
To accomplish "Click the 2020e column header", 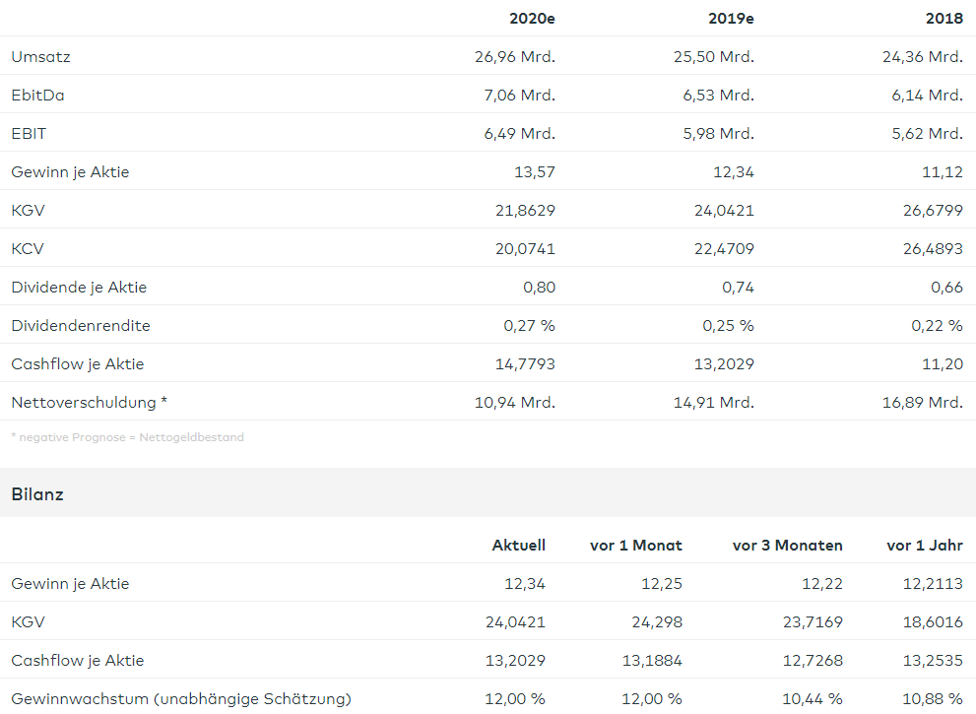I will (x=532, y=18).
